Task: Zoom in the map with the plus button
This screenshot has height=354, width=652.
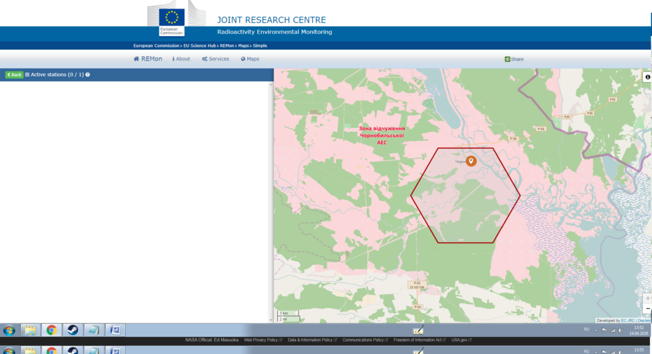Action: (648, 298)
